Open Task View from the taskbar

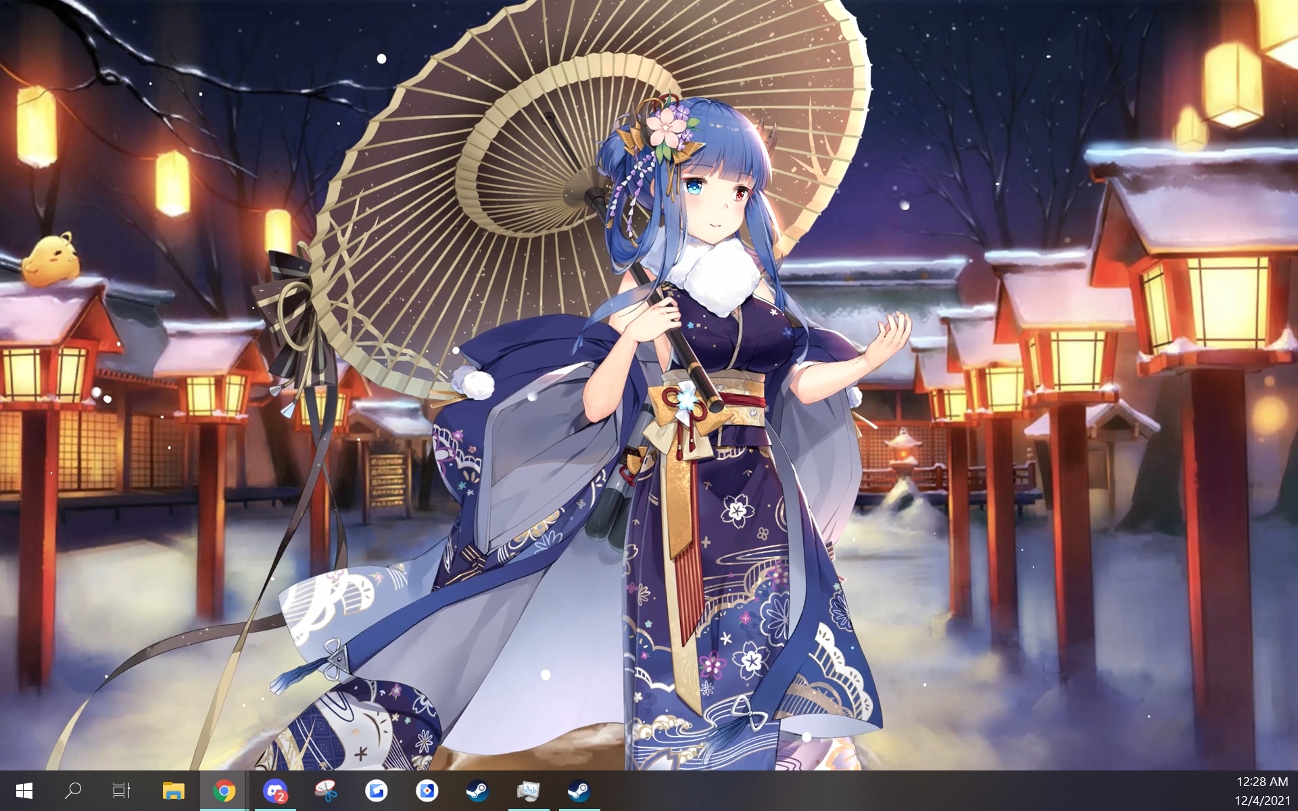pos(122,790)
